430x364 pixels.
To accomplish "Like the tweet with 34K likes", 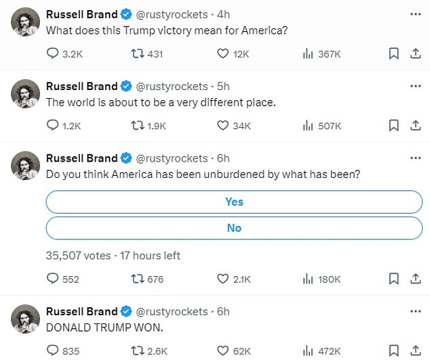I will click(223, 125).
